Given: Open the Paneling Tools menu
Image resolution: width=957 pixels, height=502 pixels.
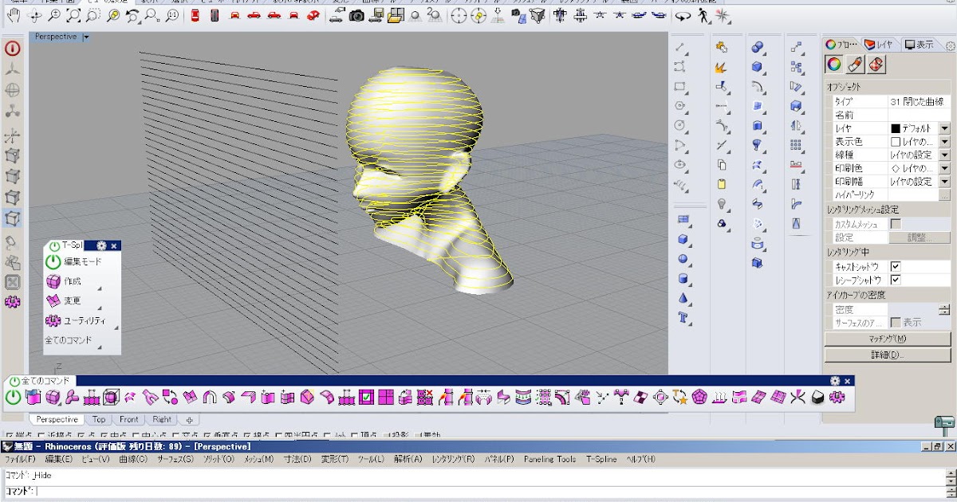Looking at the screenshot, I should coord(549,459).
